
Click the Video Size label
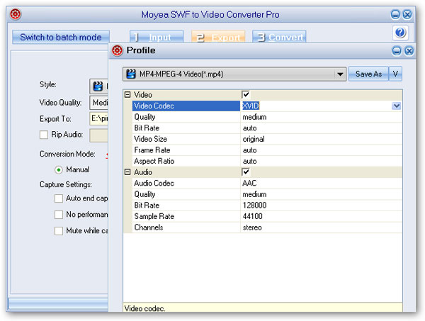click(151, 139)
